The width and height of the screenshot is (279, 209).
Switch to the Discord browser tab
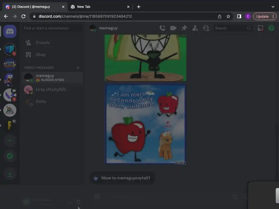pyautogui.click(x=35, y=7)
